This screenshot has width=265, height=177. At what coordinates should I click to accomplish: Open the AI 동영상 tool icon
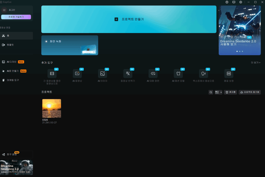point(77,74)
